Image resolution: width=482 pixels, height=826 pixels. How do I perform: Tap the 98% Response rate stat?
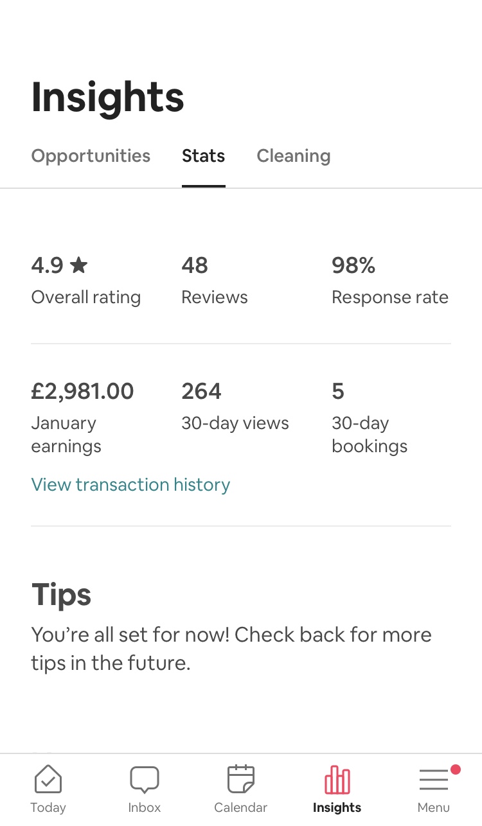pos(389,281)
